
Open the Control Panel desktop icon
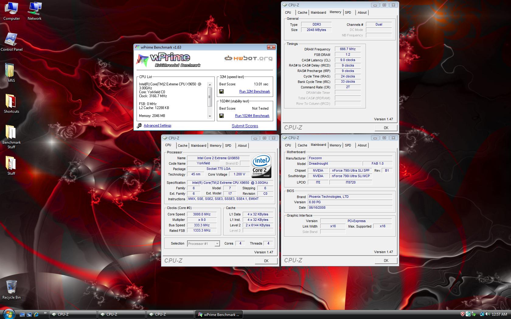coord(12,42)
